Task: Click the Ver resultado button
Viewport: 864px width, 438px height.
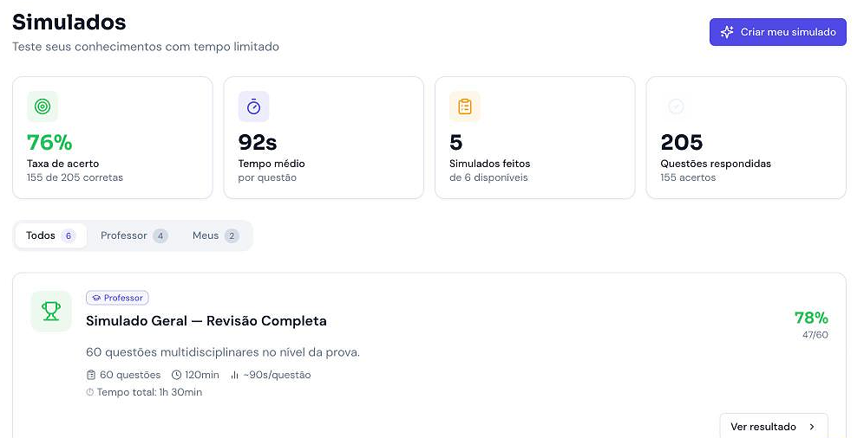Action: tap(774, 427)
